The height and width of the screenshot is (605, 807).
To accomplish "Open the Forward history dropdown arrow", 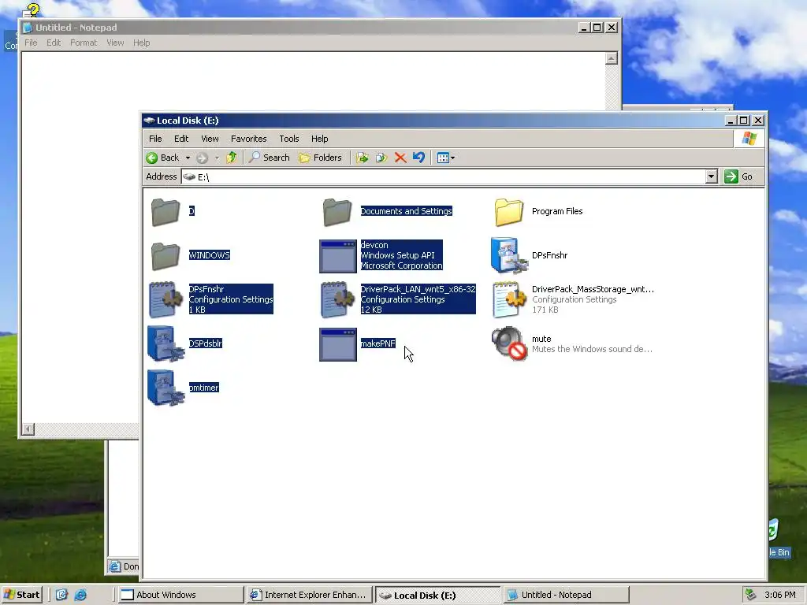I will [x=217, y=158].
